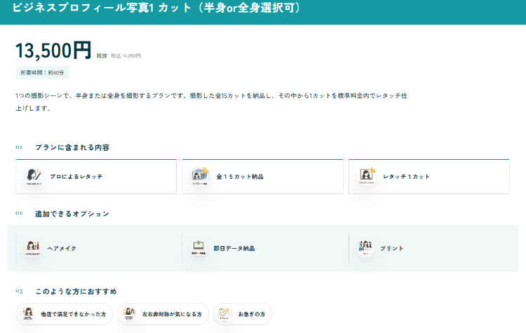Viewport: 526px width, 333px height.
Task: Click the プリント photos icon
Action: pyautogui.click(x=365, y=248)
